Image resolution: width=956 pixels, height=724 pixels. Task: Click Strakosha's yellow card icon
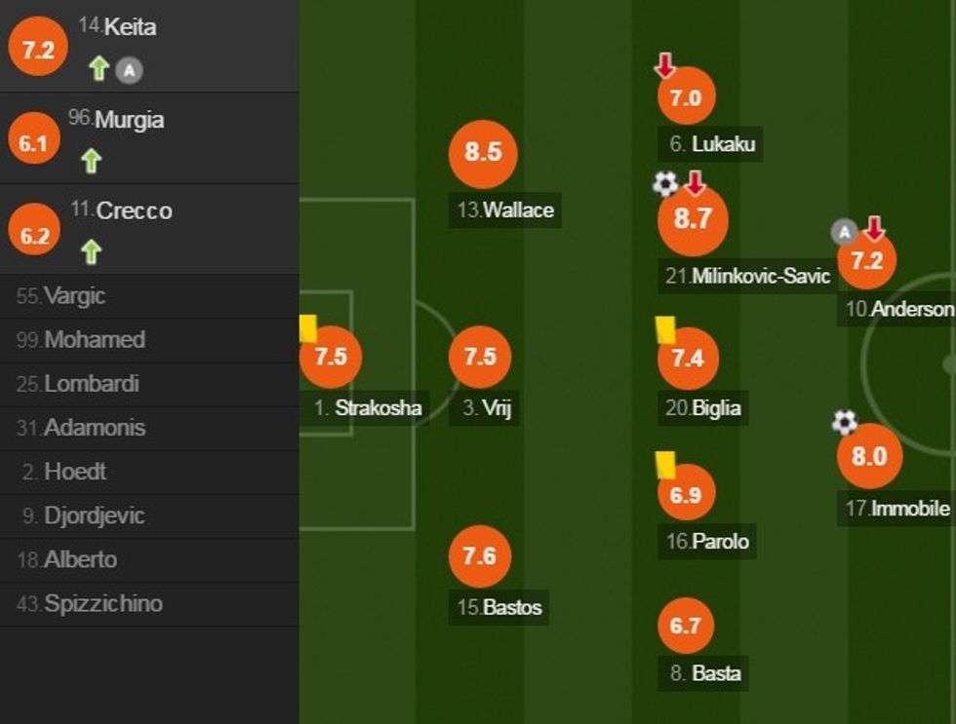[x=308, y=328]
